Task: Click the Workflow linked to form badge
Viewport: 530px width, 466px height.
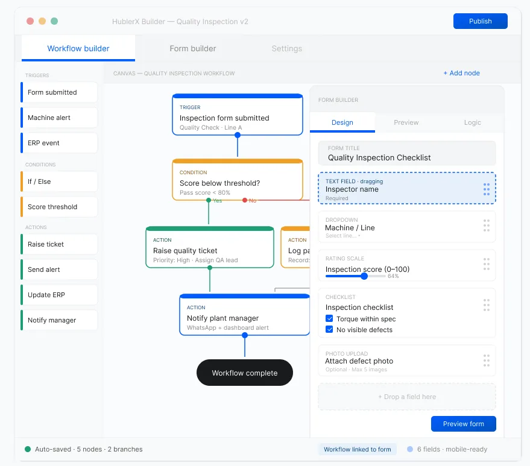Action: click(358, 449)
